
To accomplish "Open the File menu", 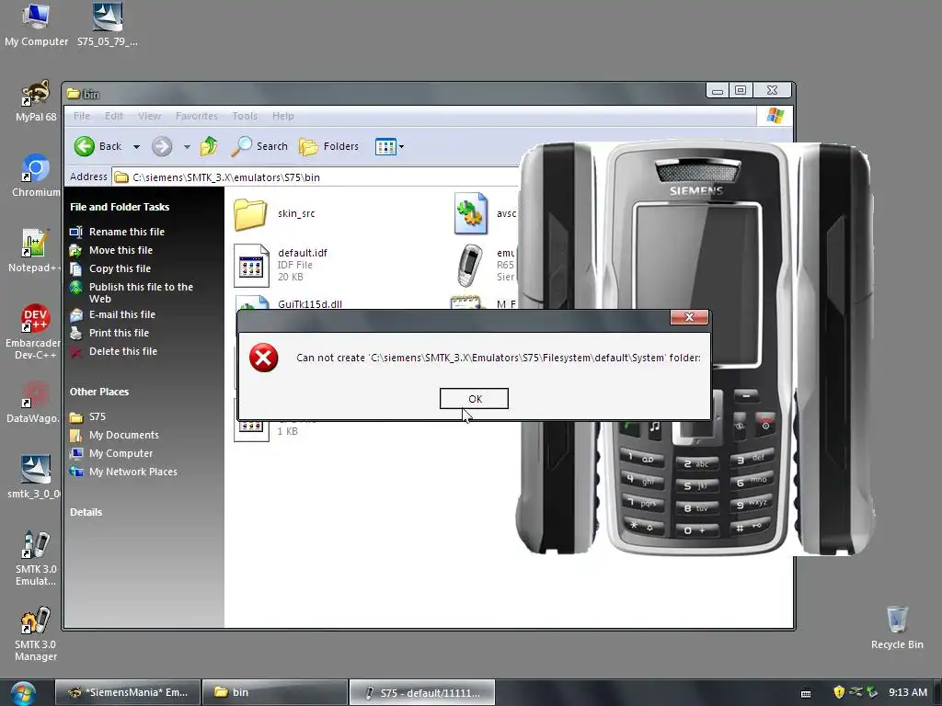I will 82,116.
